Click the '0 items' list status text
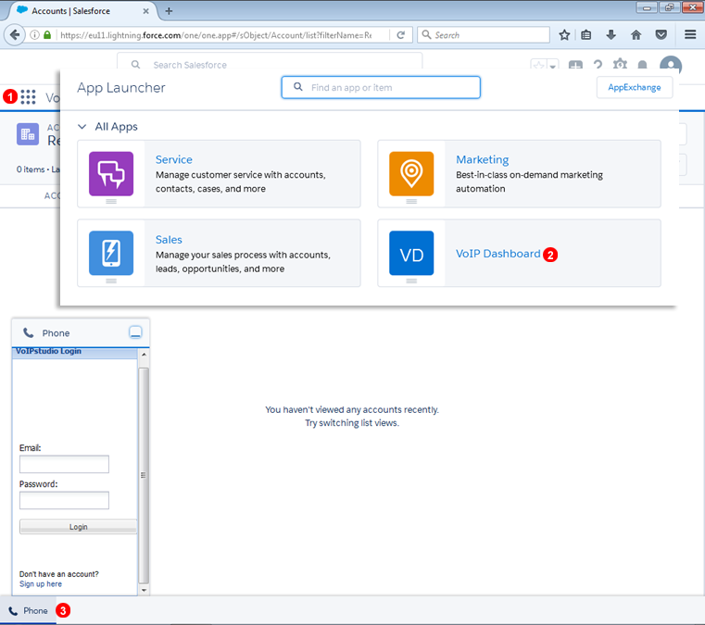 [x=31, y=169]
